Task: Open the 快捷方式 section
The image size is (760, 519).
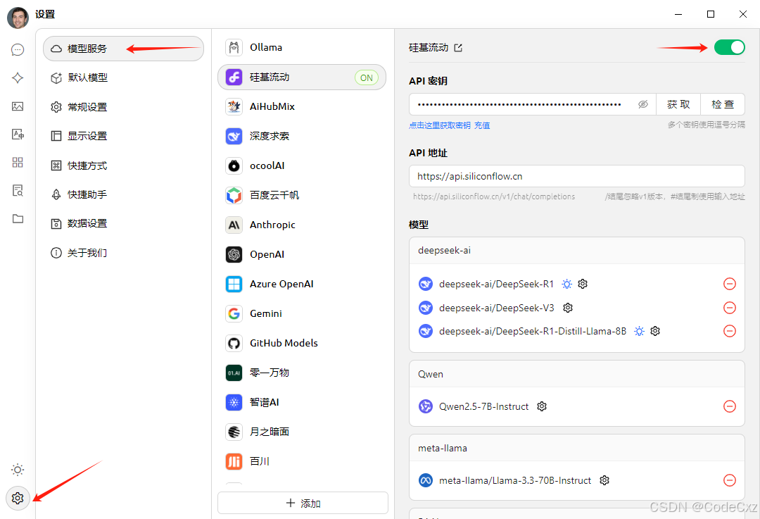Action: pyautogui.click(x=124, y=165)
